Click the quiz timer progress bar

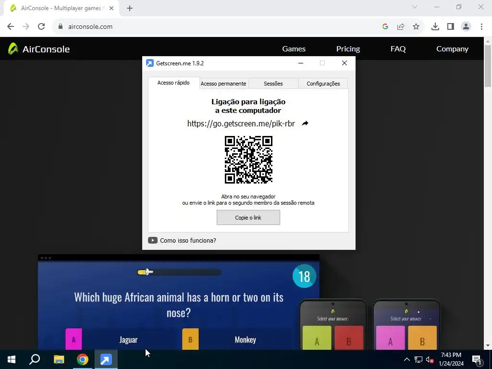coord(180,272)
